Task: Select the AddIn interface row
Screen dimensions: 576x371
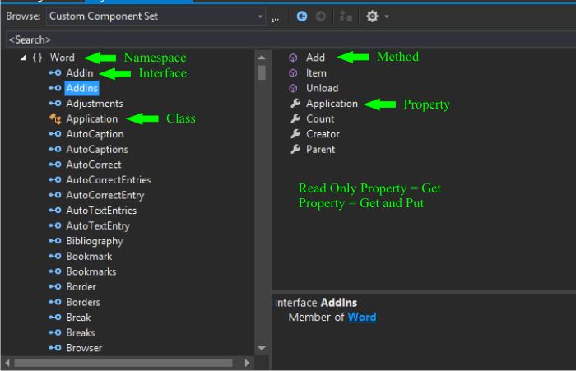Action: (80, 72)
